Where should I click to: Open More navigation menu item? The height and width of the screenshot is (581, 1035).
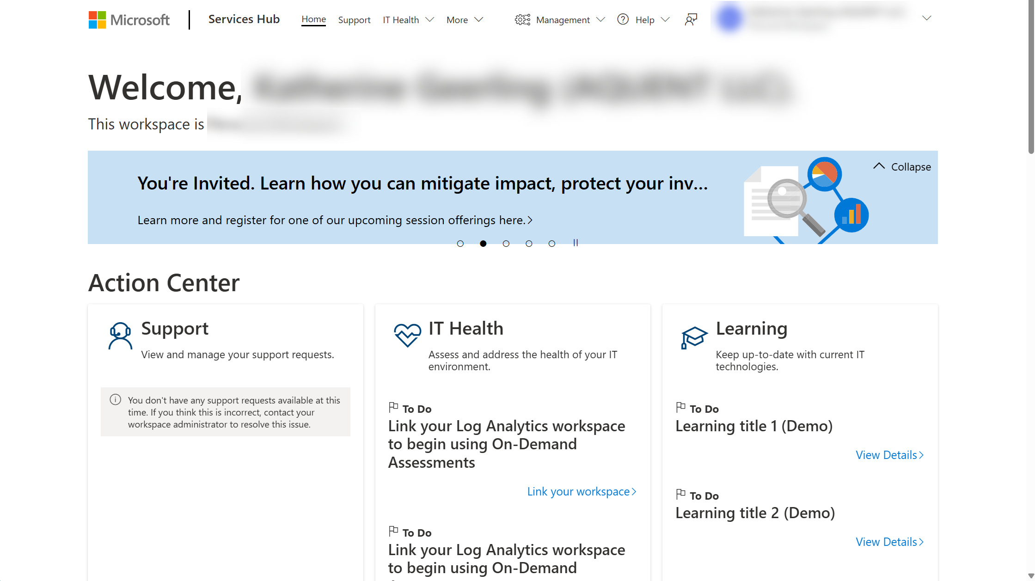(x=464, y=19)
